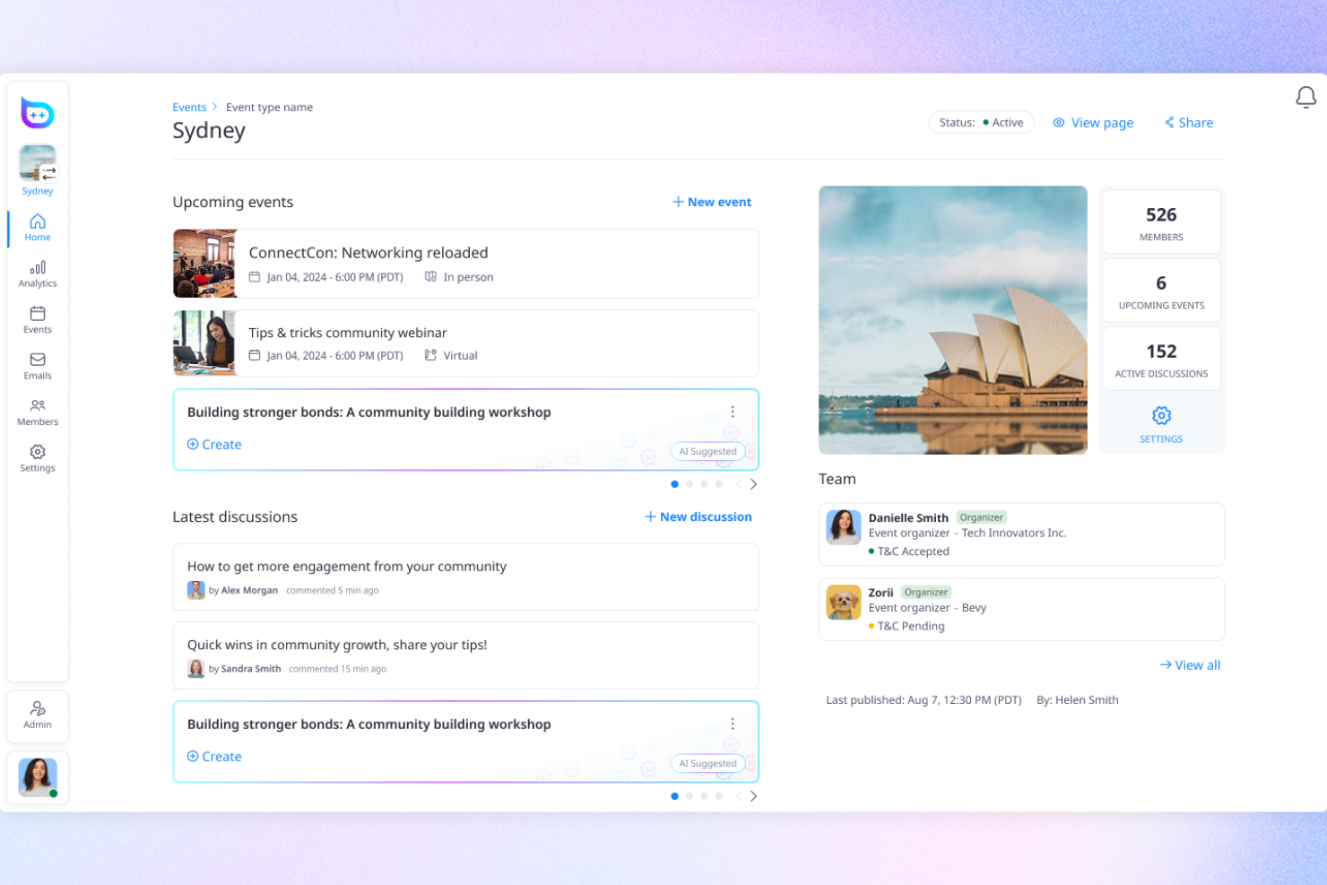
Task: Advance the upcoming events carousel with the right chevron
Action: pos(753,483)
